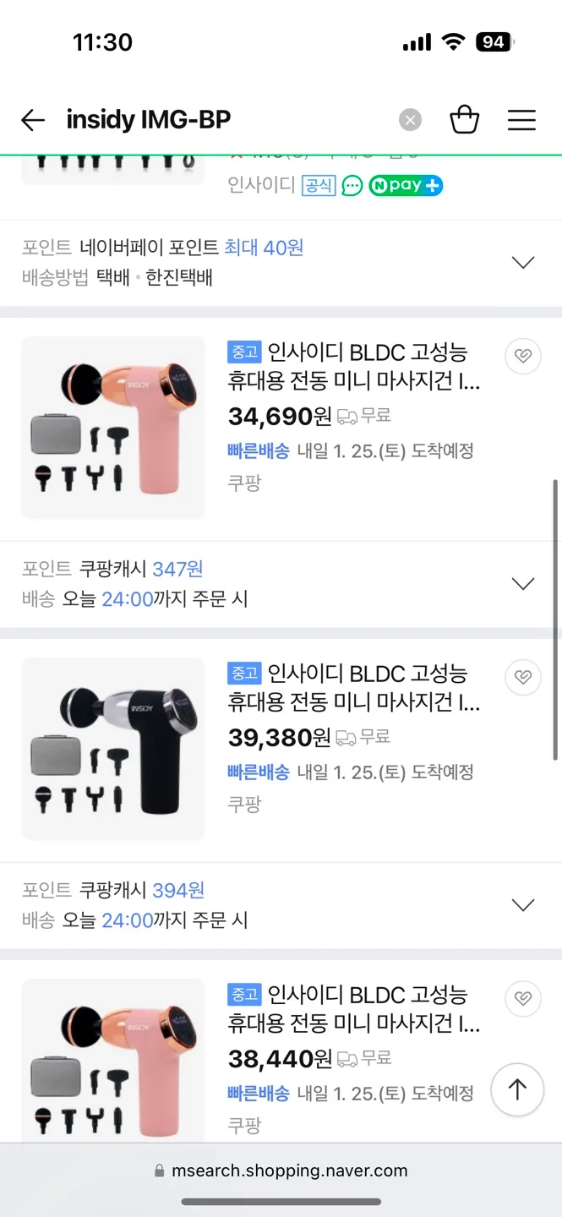The height and width of the screenshot is (1217, 562).
Task: Clear the search field with the X icon
Action: point(410,119)
